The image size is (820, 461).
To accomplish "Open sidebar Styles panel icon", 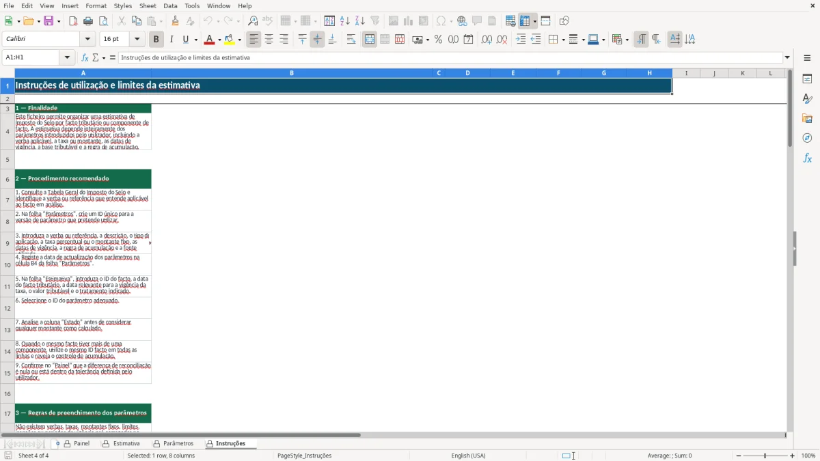I will point(807,99).
